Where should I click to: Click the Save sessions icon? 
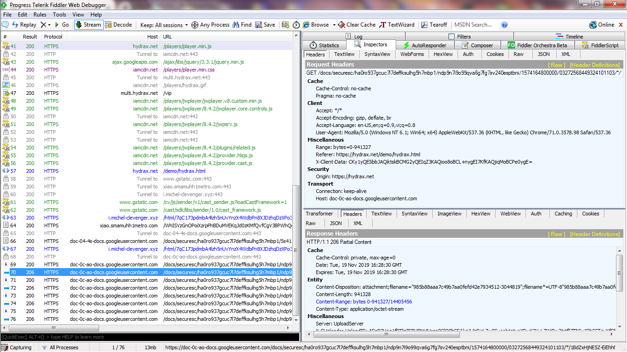(x=265, y=25)
